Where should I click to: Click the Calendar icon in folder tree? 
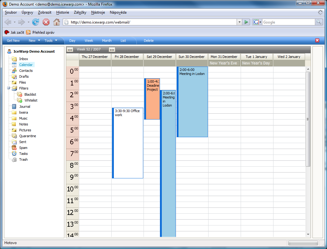[x=14, y=65]
